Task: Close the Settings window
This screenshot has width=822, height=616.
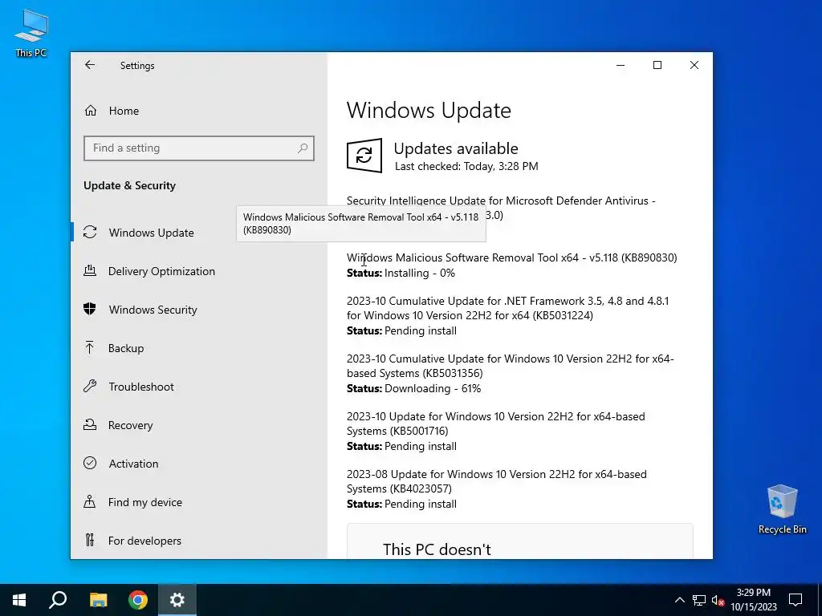Action: pyautogui.click(x=694, y=65)
